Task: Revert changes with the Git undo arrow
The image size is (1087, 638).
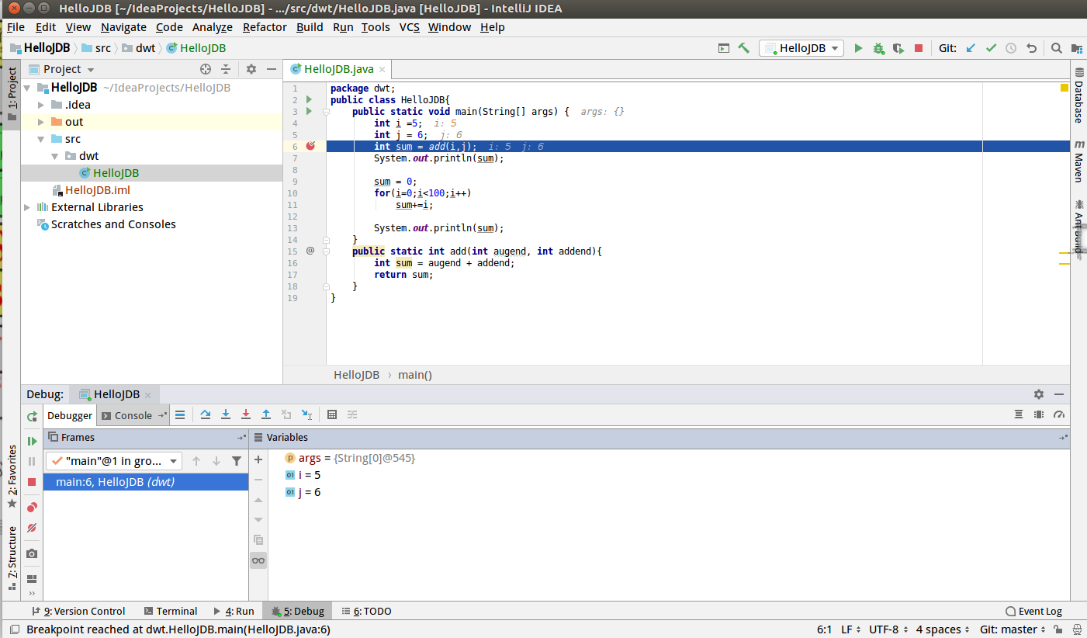Action: pos(1031,48)
